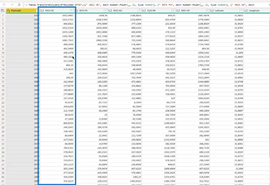Open the 3071 PS column filter dropdown

click(x=105, y=11)
